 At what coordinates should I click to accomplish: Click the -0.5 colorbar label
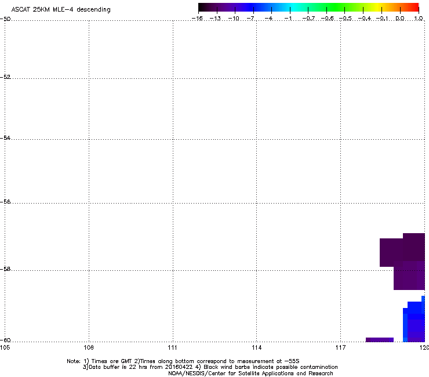coord(346,19)
